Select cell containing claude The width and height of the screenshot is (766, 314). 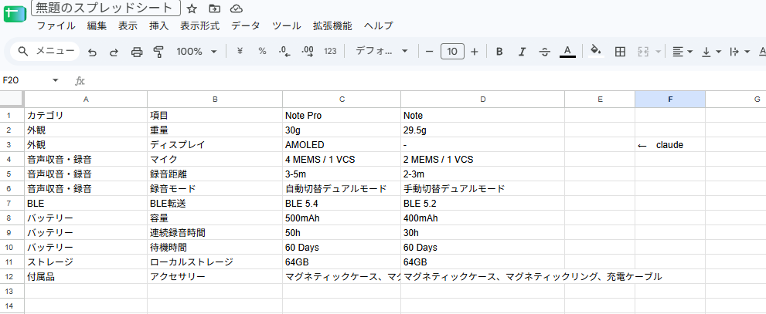coord(670,145)
